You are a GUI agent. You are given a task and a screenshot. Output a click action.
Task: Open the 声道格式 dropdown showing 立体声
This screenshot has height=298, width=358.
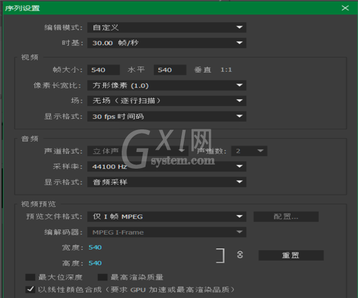[138, 151]
